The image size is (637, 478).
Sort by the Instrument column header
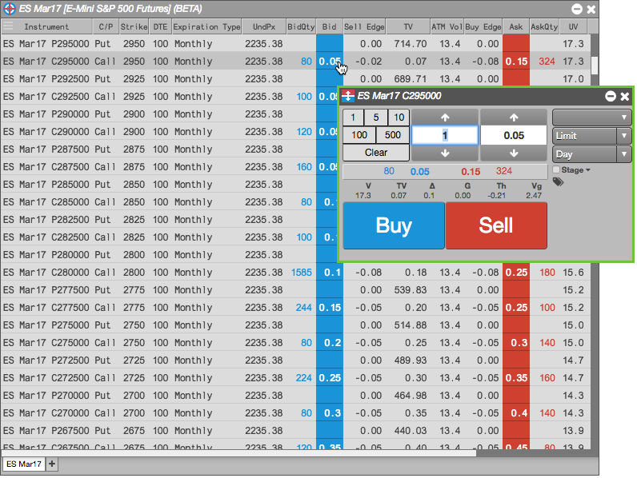tap(46, 27)
